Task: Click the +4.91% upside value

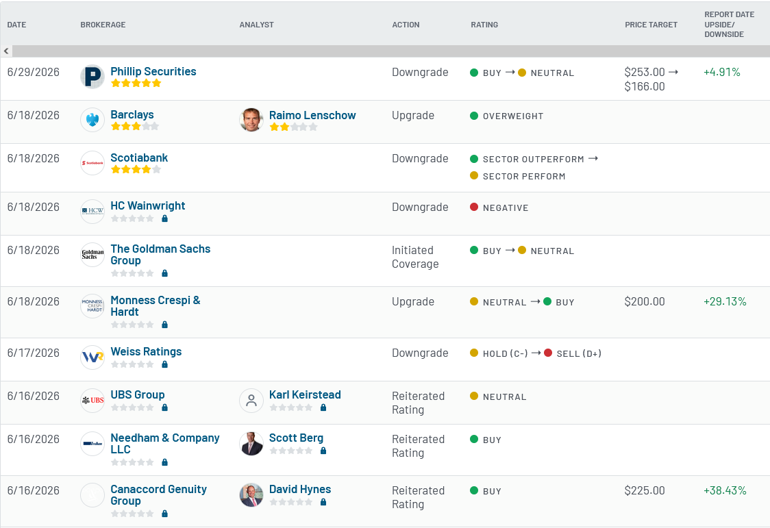Action: pos(722,72)
